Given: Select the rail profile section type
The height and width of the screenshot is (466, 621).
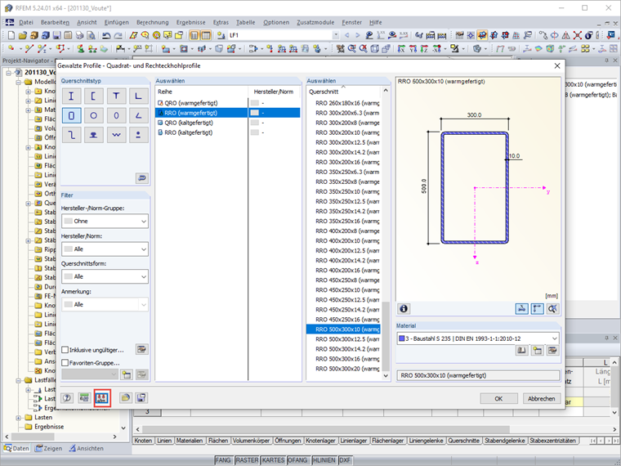Looking at the screenshot, I should click(93, 135).
